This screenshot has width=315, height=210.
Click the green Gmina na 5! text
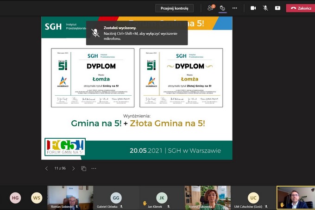tap(96, 124)
